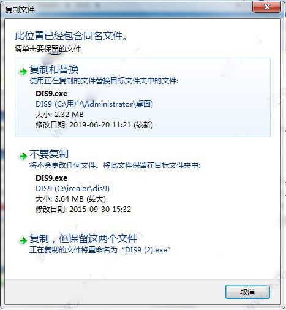
Task: Click the green arrow beside 不要复制
Action: 23,156
